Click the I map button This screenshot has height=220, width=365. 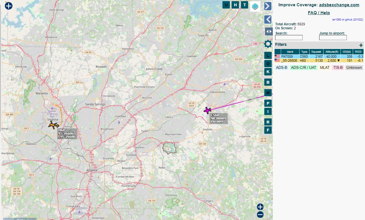268,111
